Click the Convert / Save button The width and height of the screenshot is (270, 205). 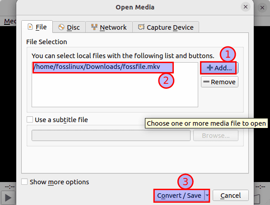click(x=179, y=196)
